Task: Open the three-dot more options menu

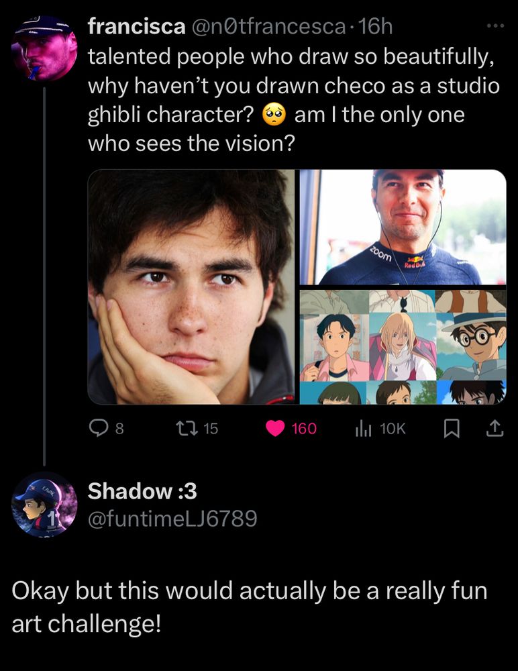Action: click(494, 26)
